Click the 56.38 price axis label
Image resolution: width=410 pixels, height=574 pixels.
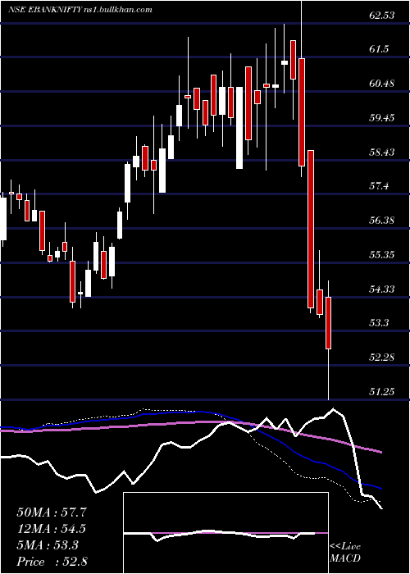[382, 221]
